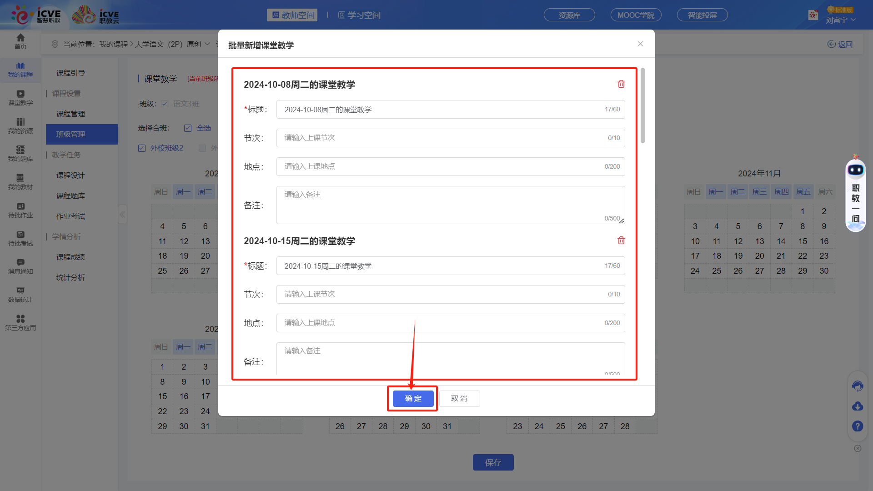Click the 保存 save button
The height and width of the screenshot is (491, 873).
(x=493, y=462)
